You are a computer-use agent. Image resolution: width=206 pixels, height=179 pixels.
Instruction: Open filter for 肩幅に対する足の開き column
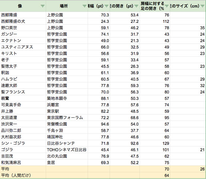pyautogui.click(x=166, y=6)
